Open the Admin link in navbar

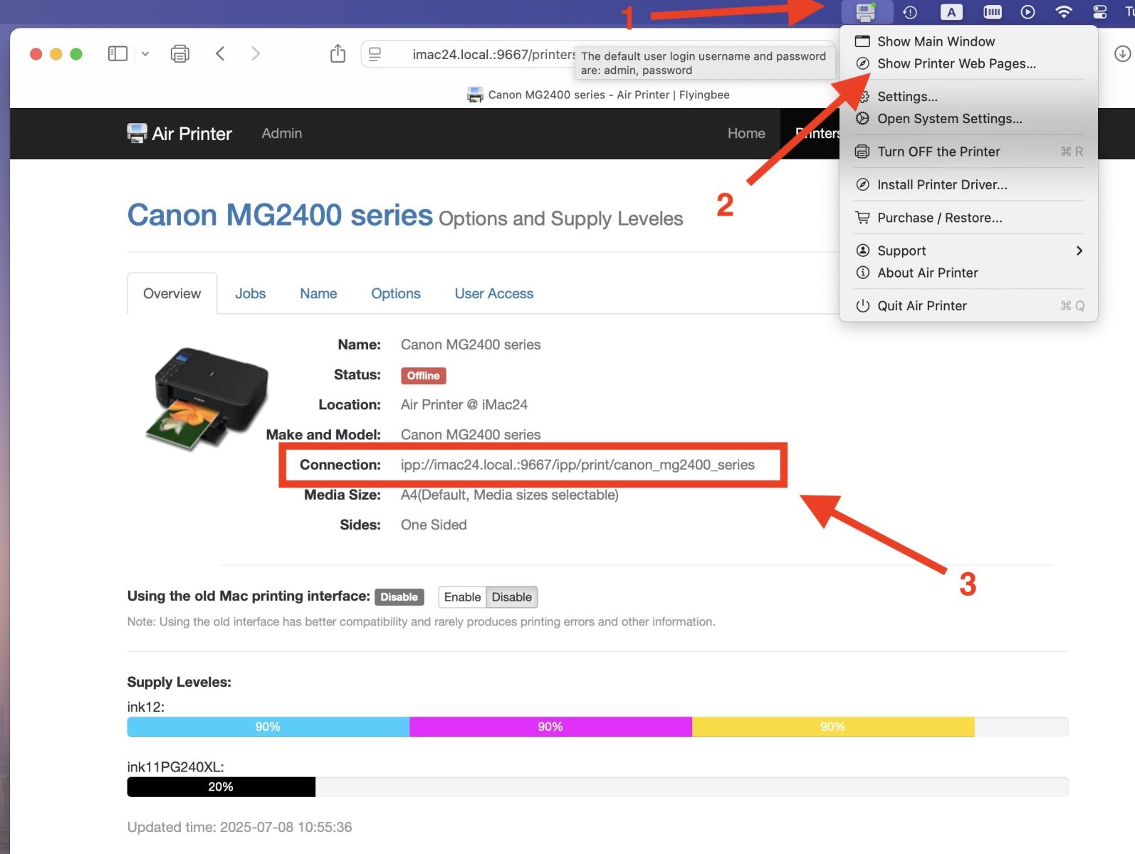click(281, 134)
